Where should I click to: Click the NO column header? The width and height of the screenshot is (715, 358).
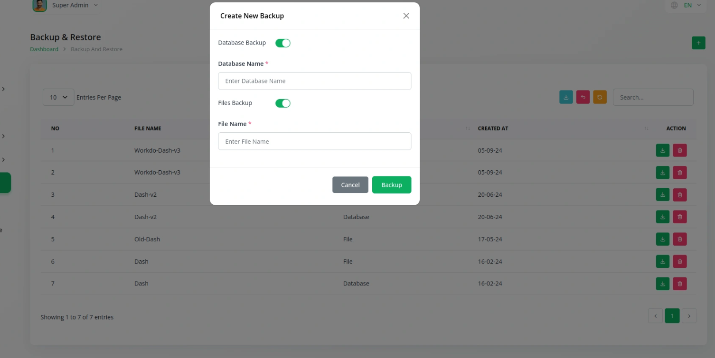(55, 129)
